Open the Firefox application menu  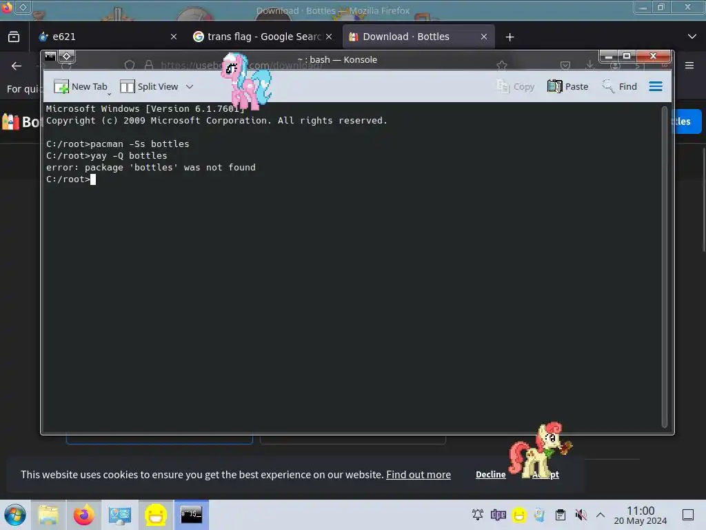689,66
